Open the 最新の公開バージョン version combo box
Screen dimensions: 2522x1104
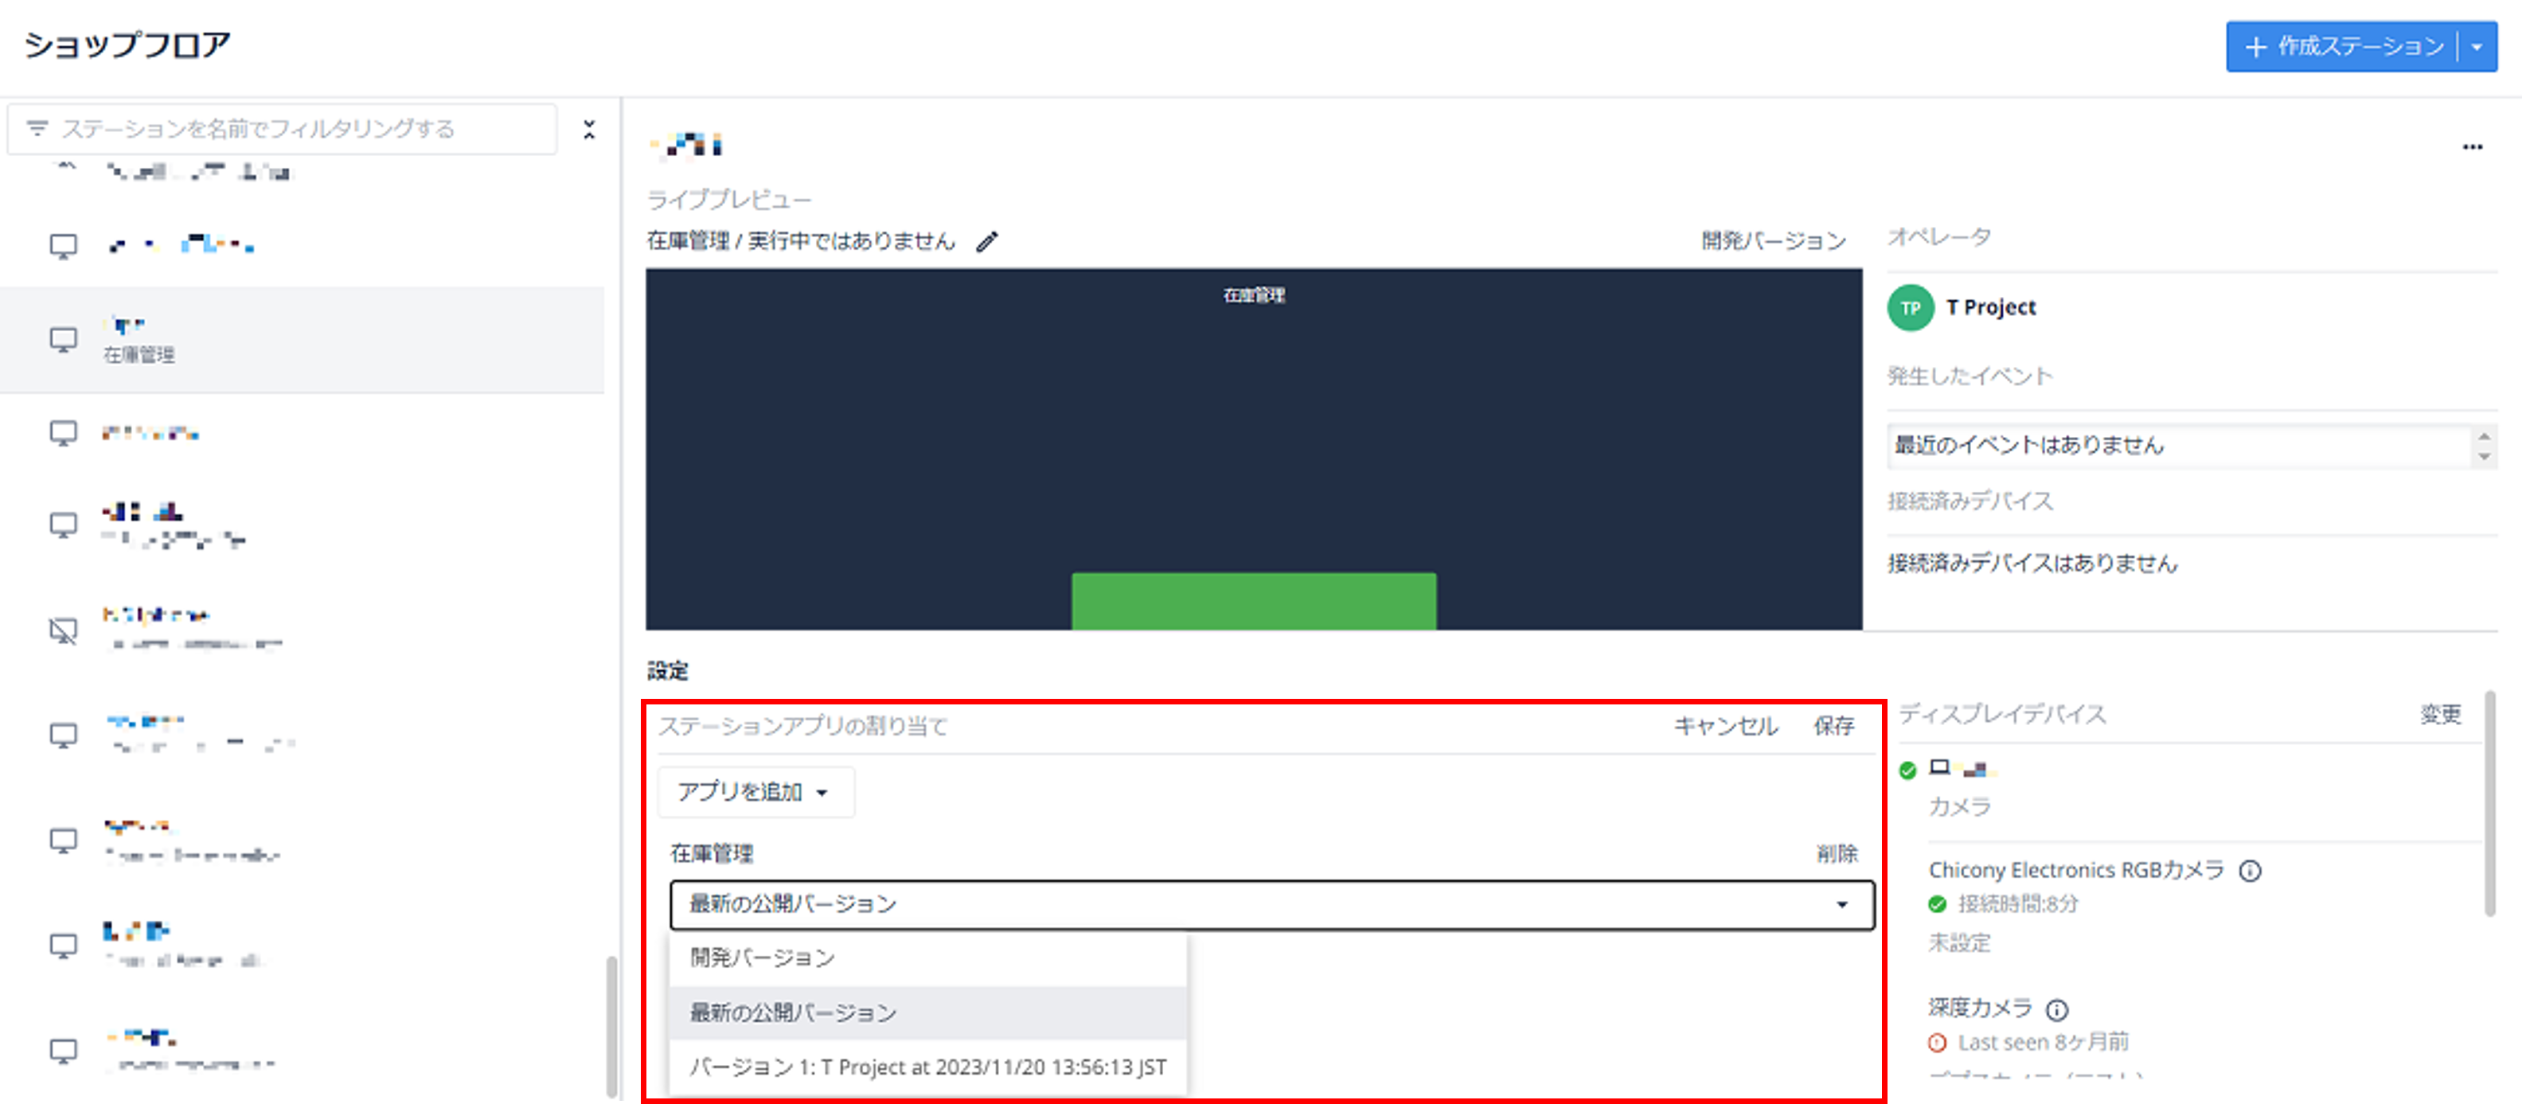click(1272, 904)
